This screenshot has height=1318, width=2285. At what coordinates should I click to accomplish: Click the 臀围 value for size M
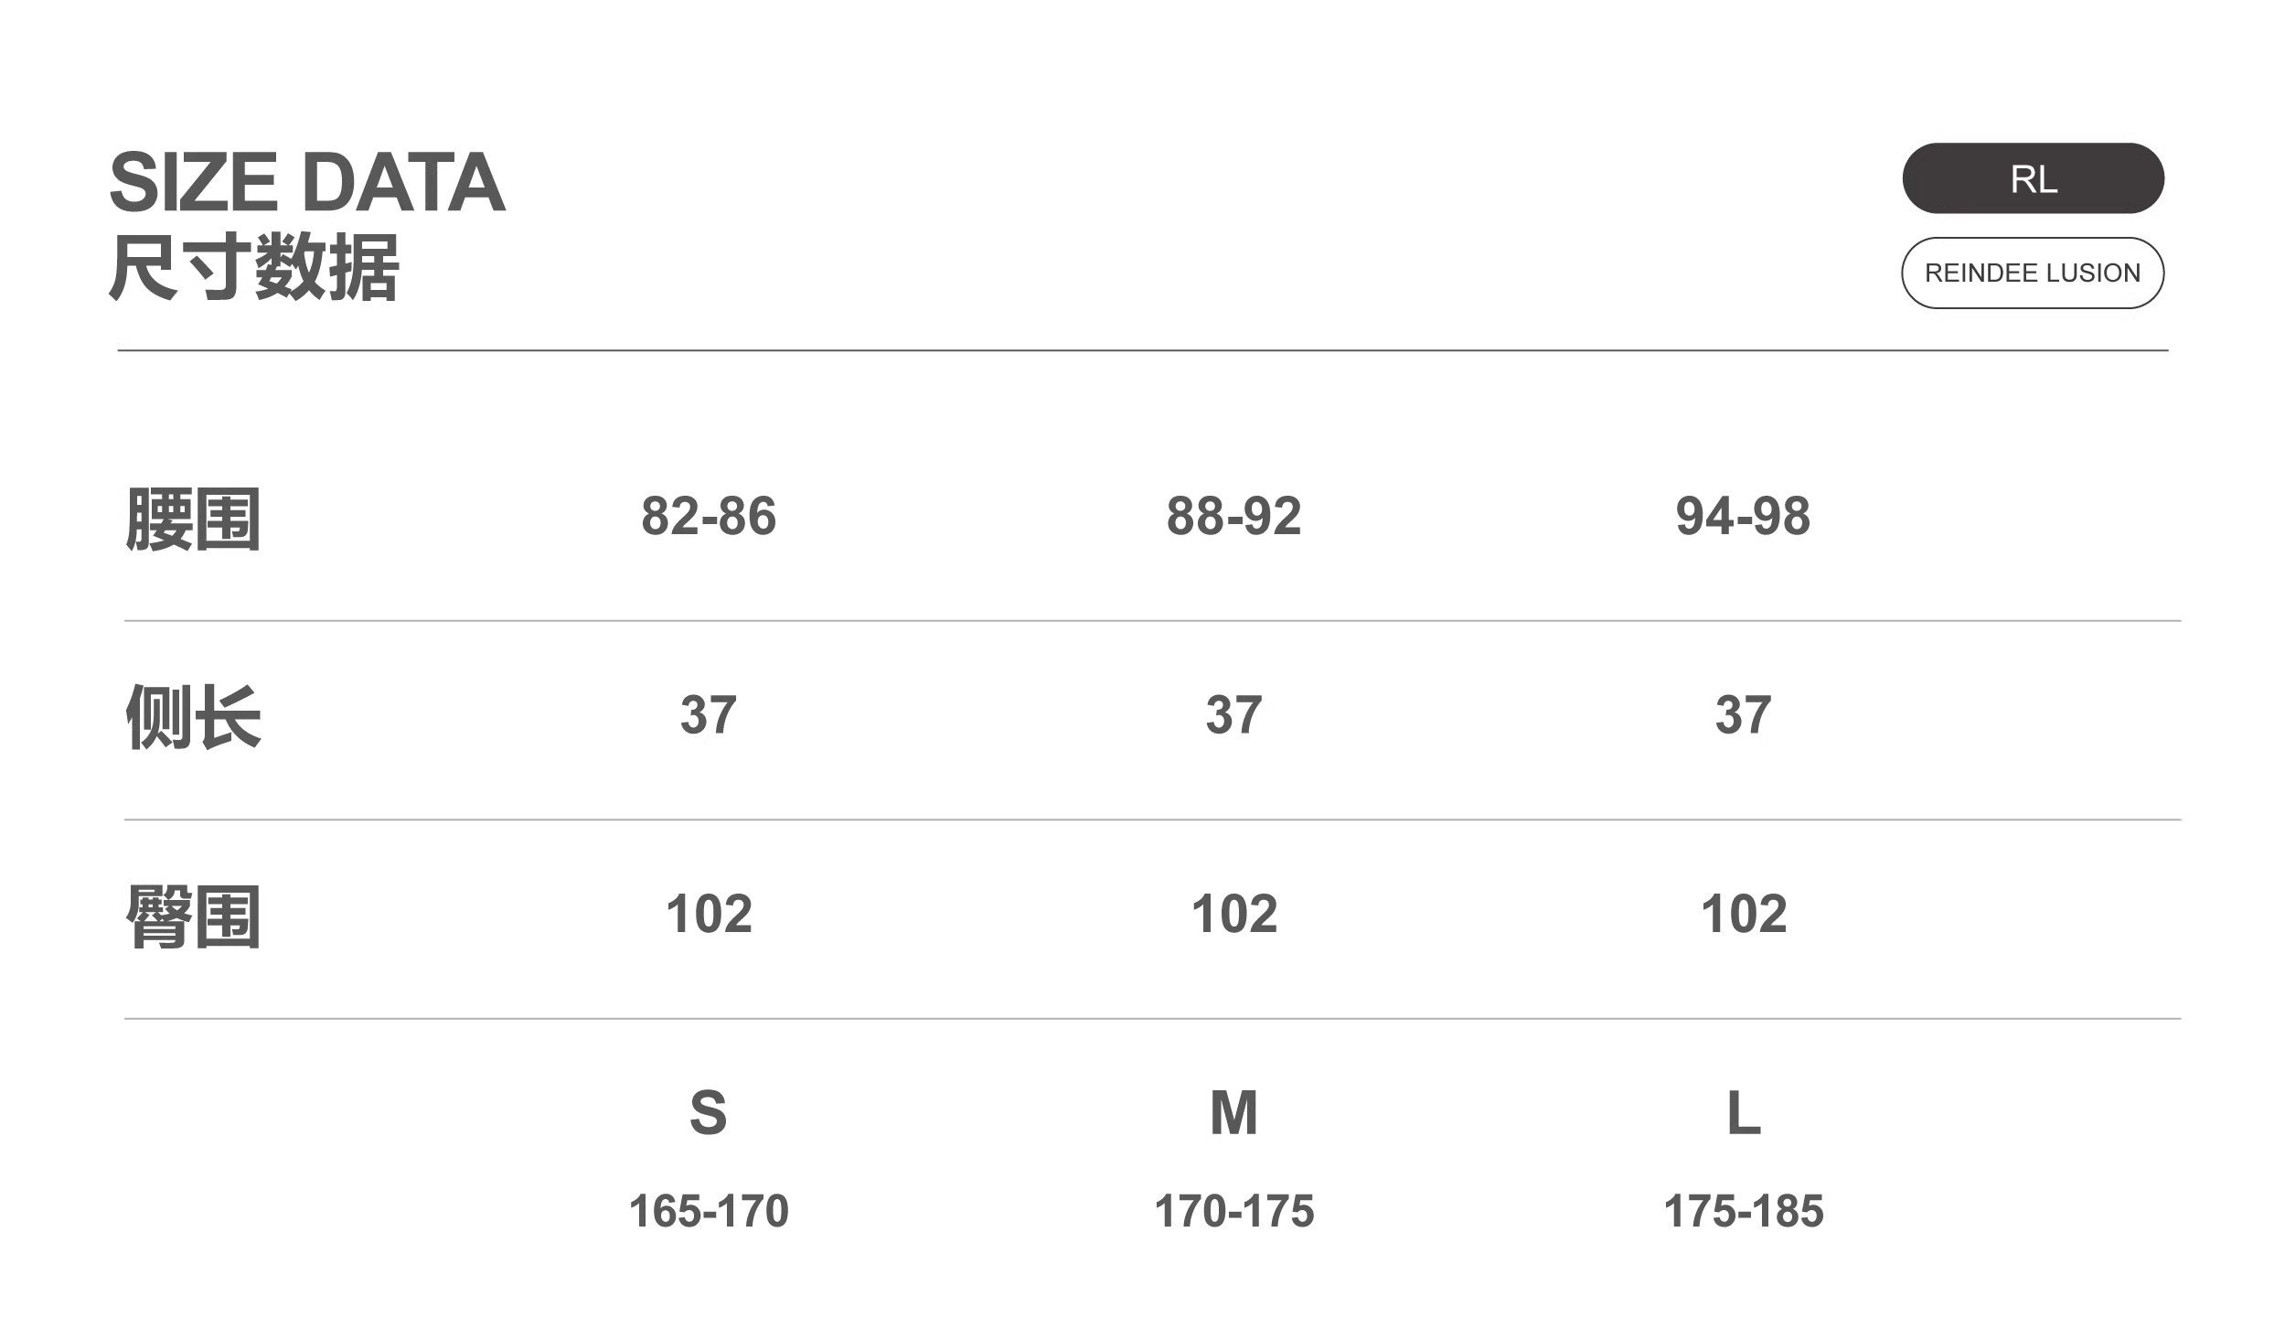coord(1233,914)
